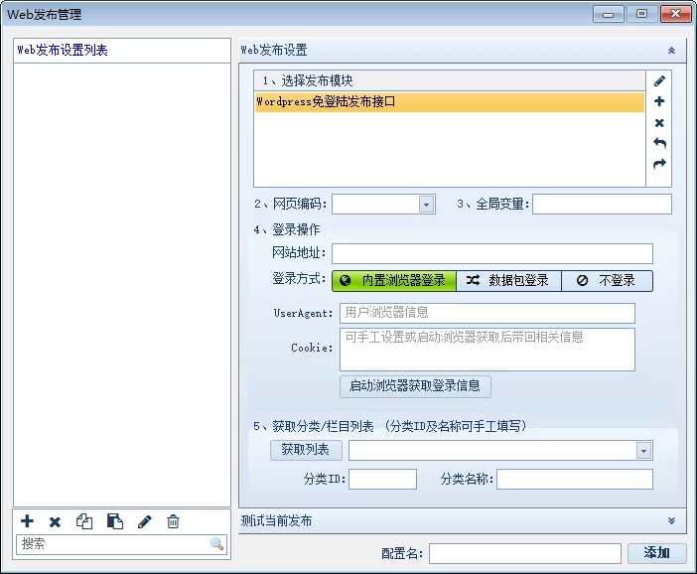Open the category list dropdown arrow
Screen dimensions: 697x574
click(643, 451)
